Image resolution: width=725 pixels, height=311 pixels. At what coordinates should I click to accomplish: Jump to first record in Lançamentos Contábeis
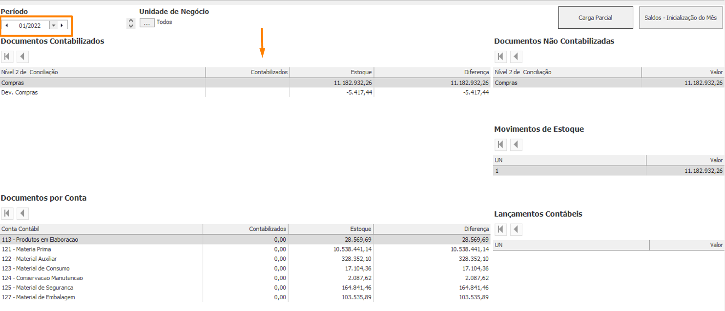point(500,229)
